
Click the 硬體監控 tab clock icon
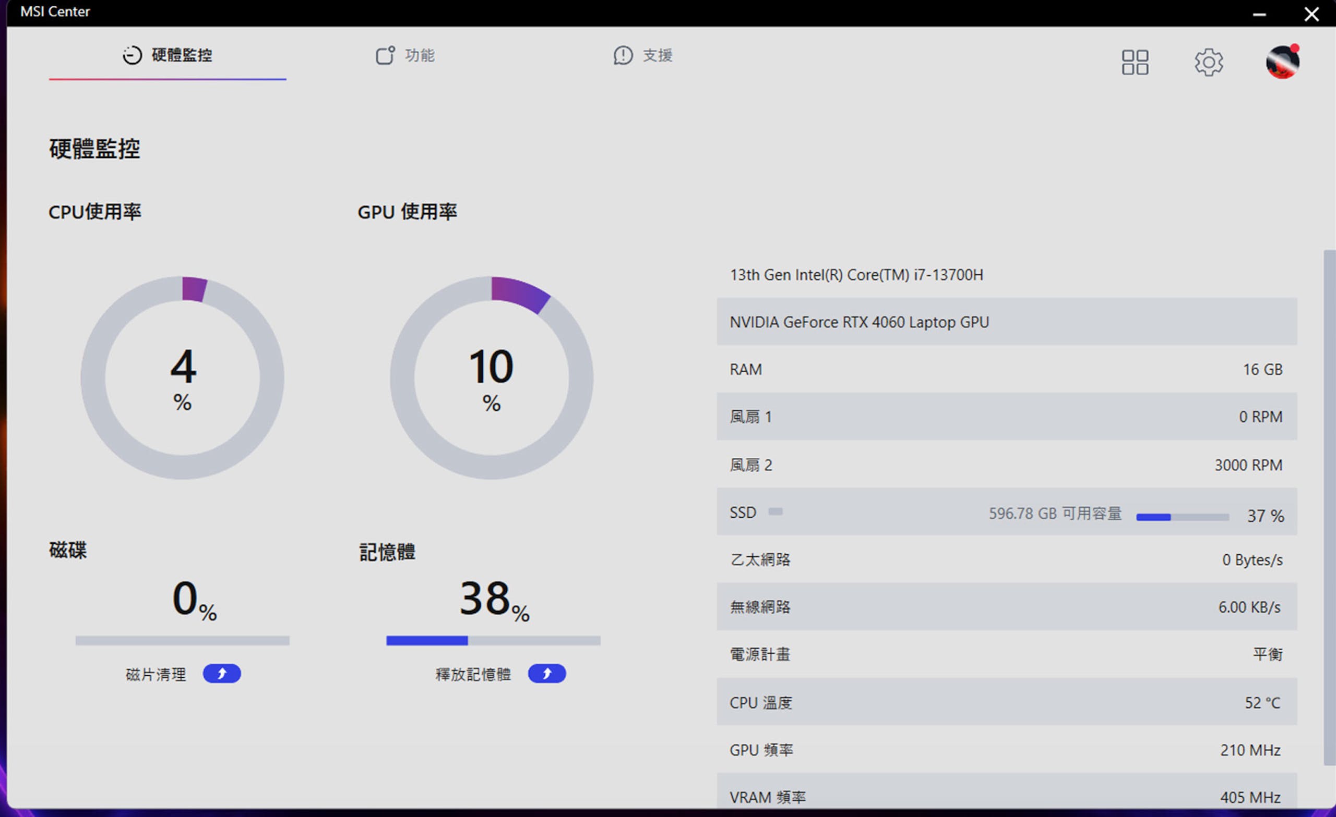coord(132,55)
